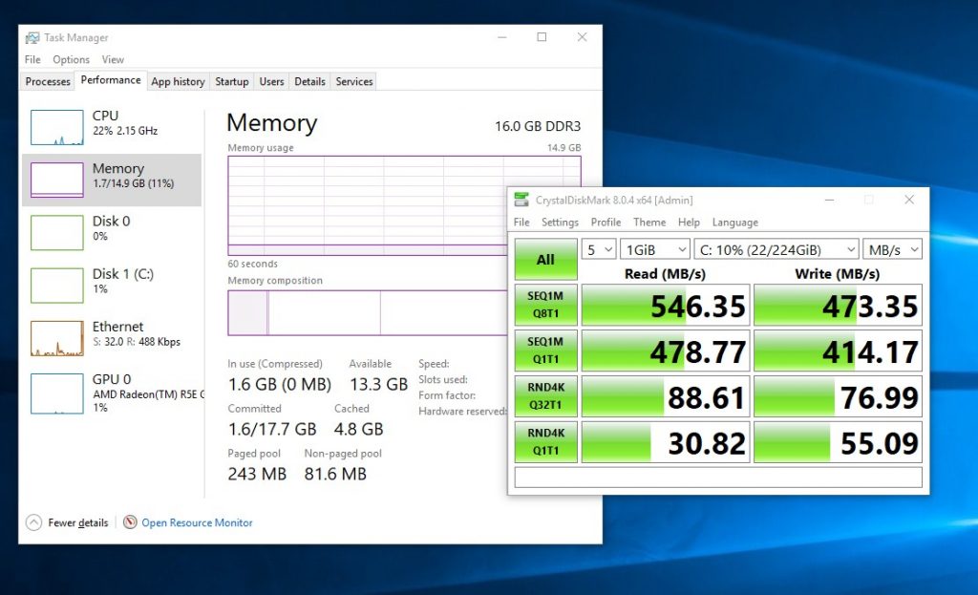Select the Memory graph thumbnail in sidebar
Screen dimensions: 978x595
point(56,180)
